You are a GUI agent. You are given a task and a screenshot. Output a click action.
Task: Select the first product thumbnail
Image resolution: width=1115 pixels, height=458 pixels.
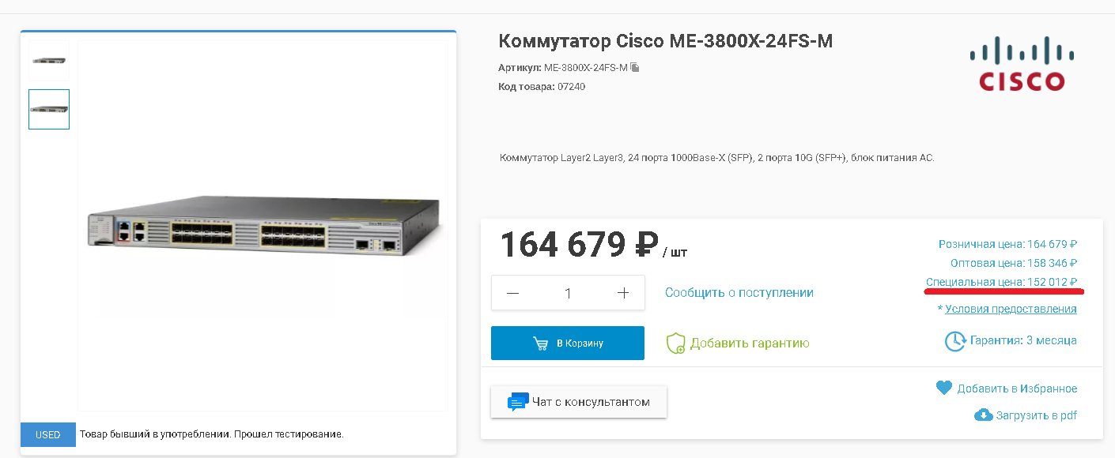pos(49,60)
